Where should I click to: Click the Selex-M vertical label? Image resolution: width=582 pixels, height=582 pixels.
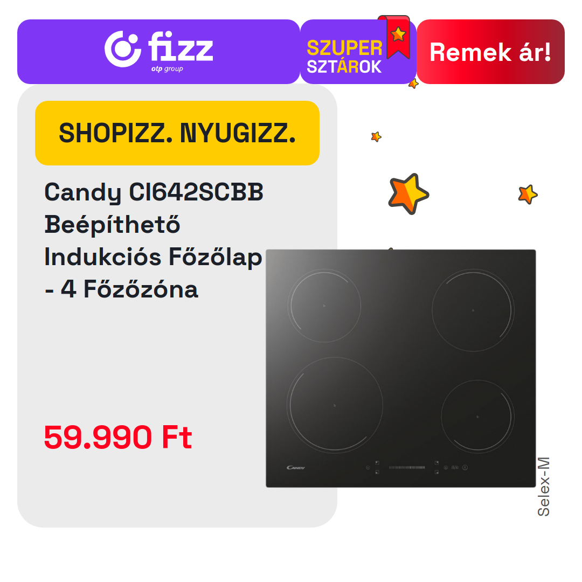tap(544, 486)
